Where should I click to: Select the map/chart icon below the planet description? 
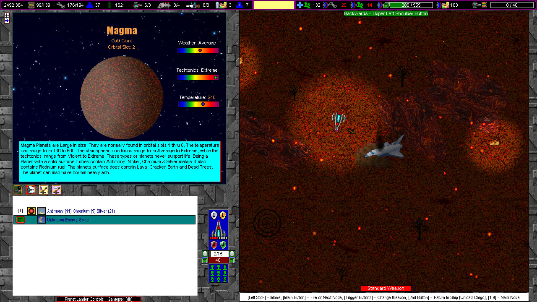point(18,190)
